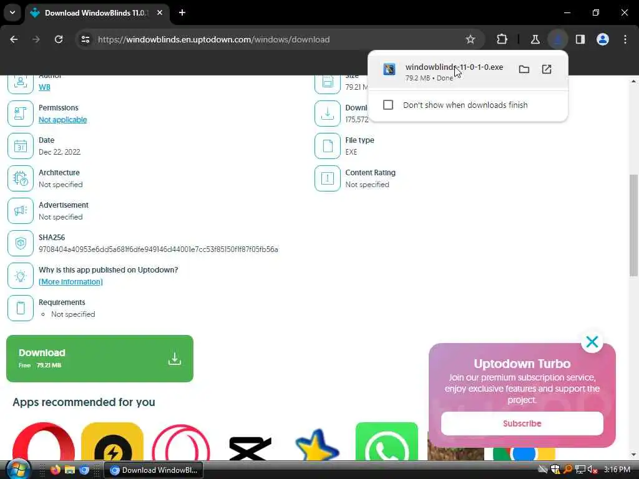Open the yellow lightning bolt recommended app
Viewport: 639px width, 479px height.
(x=112, y=442)
